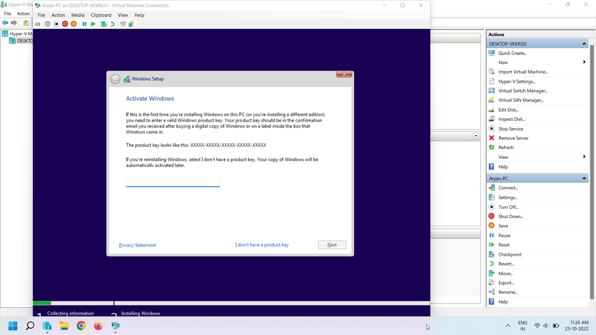Image resolution: width=596 pixels, height=335 pixels.
Task: Open File Explorer from taskbar
Action: (x=64, y=326)
